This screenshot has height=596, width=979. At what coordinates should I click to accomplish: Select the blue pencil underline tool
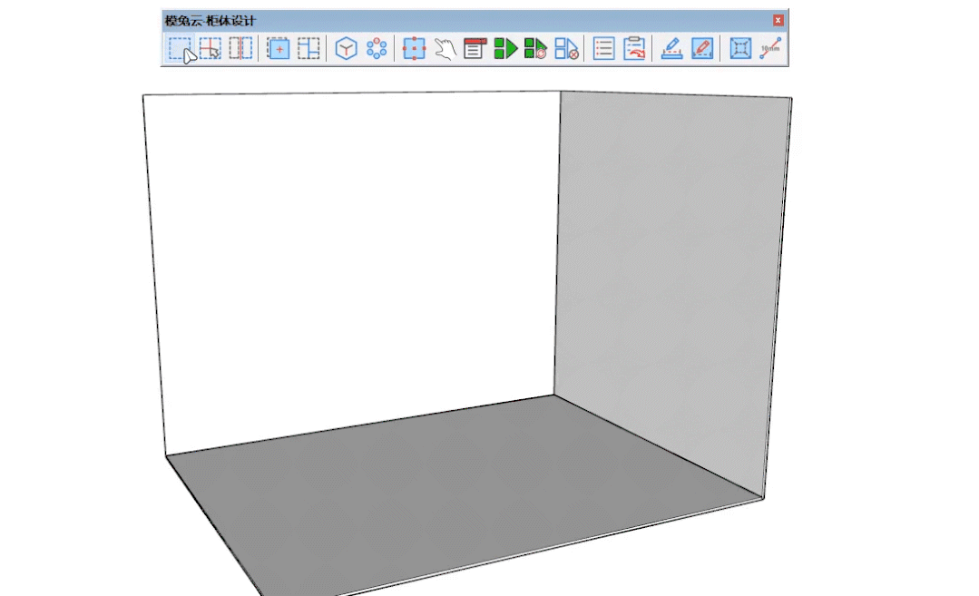point(671,48)
